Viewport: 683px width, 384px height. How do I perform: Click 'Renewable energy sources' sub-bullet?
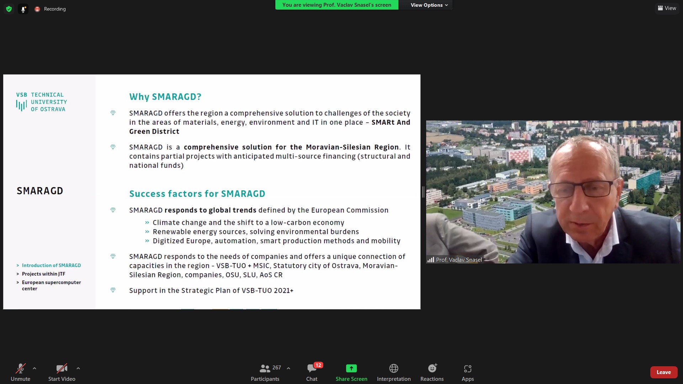click(x=256, y=232)
